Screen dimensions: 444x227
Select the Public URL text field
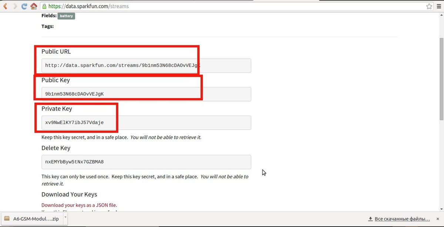coord(146,66)
